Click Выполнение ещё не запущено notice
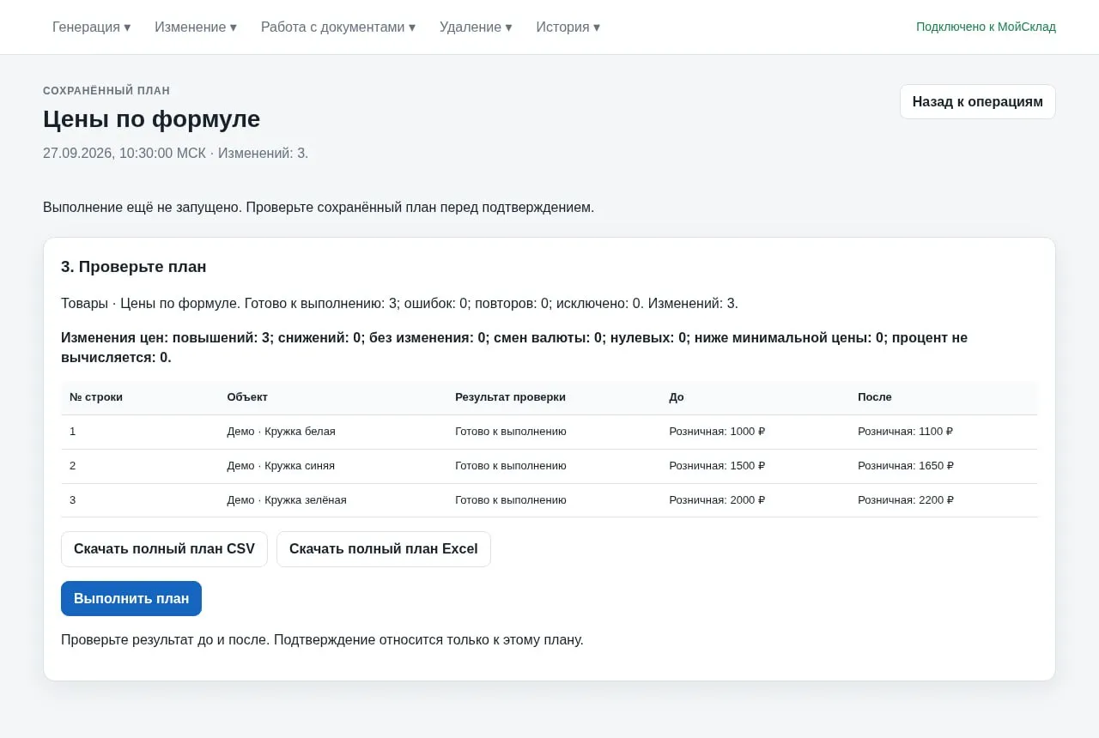The width and height of the screenshot is (1099, 738). 319,208
